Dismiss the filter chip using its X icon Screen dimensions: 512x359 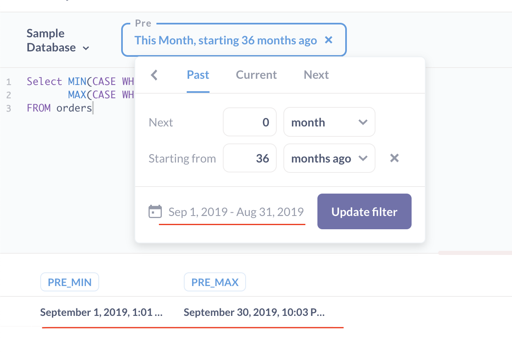(329, 40)
